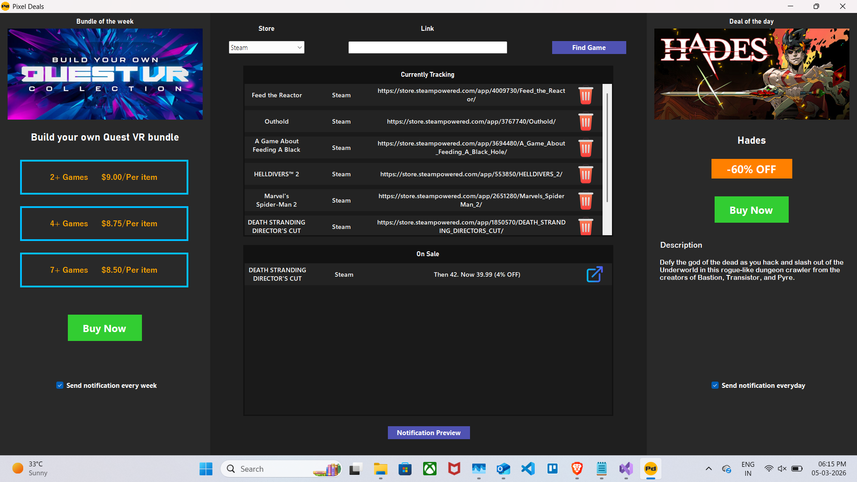Open Notification Preview
This screenshot has height=482, width=857.
click(428, 432)
